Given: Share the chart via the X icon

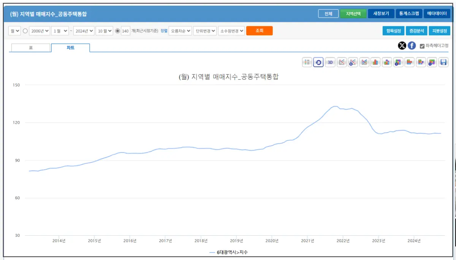Looking at the screenshot, I should pos(402,46).
